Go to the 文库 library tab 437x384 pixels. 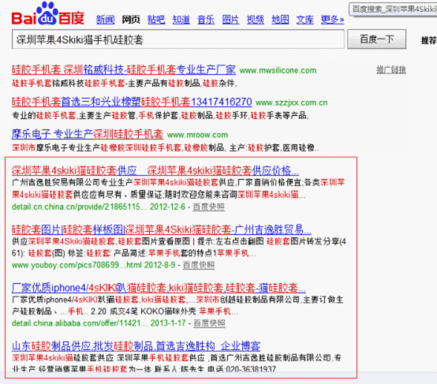pyautogui.click(x=305, y=20)
